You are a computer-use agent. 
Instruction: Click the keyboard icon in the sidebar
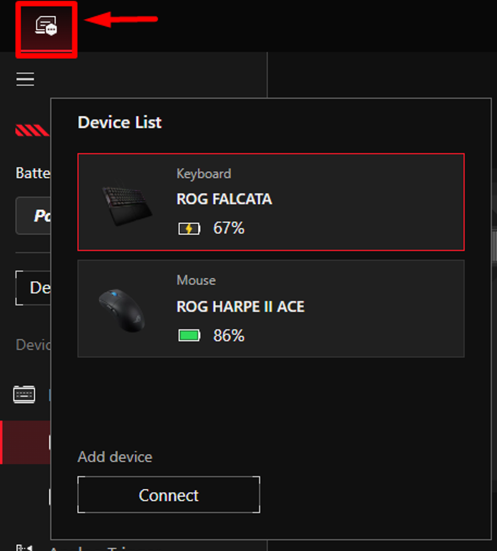point(24,394)
